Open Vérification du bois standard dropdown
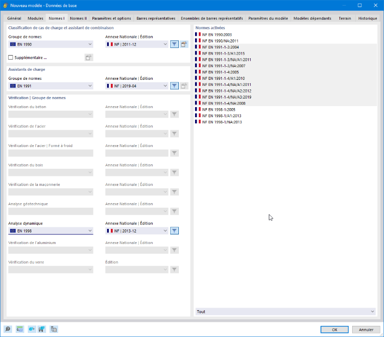The image size is (384, 337). 51,172
